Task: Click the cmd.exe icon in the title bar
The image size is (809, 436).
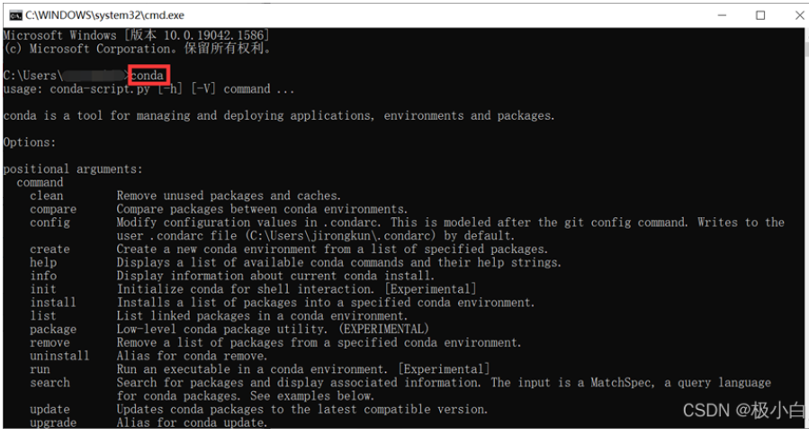Action: click(x=15, y=15)
